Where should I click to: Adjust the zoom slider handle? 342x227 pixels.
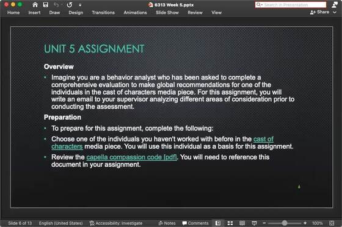coord(285,223)
